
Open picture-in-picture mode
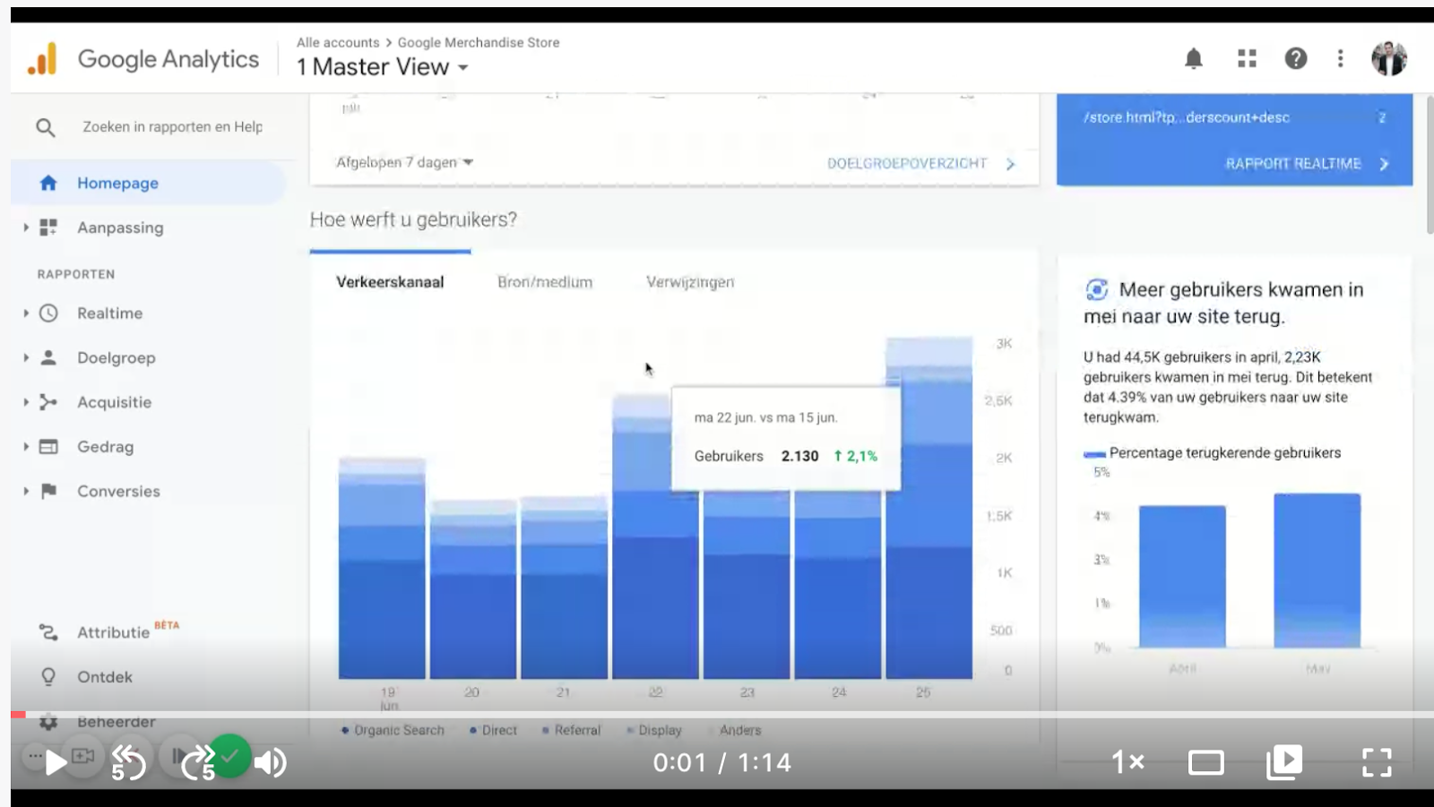click(x=1283, y=762)
